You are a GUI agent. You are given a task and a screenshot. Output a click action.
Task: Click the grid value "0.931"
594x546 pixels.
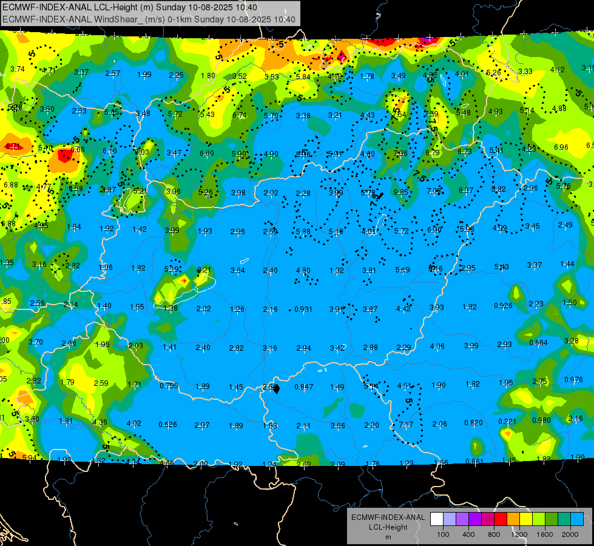tap(303, 309)
